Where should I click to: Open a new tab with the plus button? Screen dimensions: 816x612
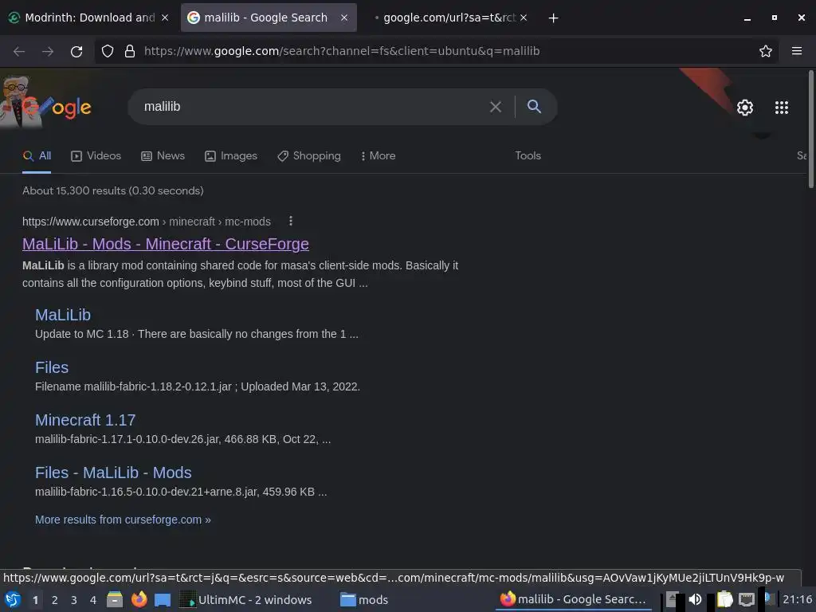tap(553, 18)
